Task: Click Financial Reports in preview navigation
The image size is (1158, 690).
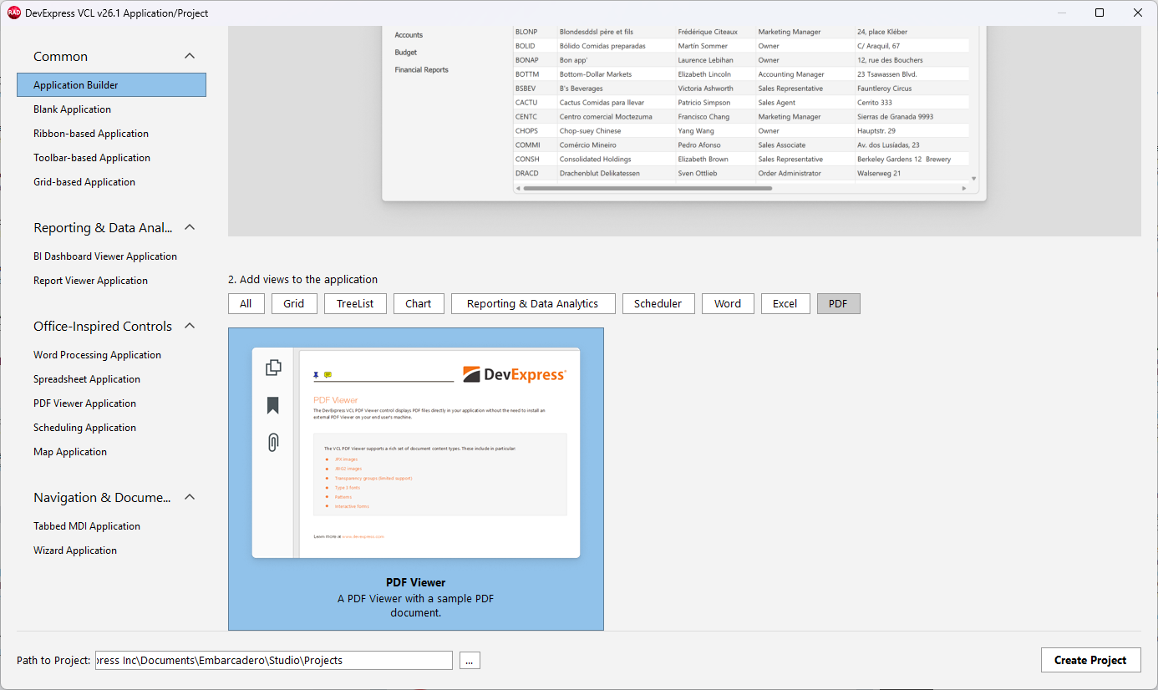Action: 422,70
